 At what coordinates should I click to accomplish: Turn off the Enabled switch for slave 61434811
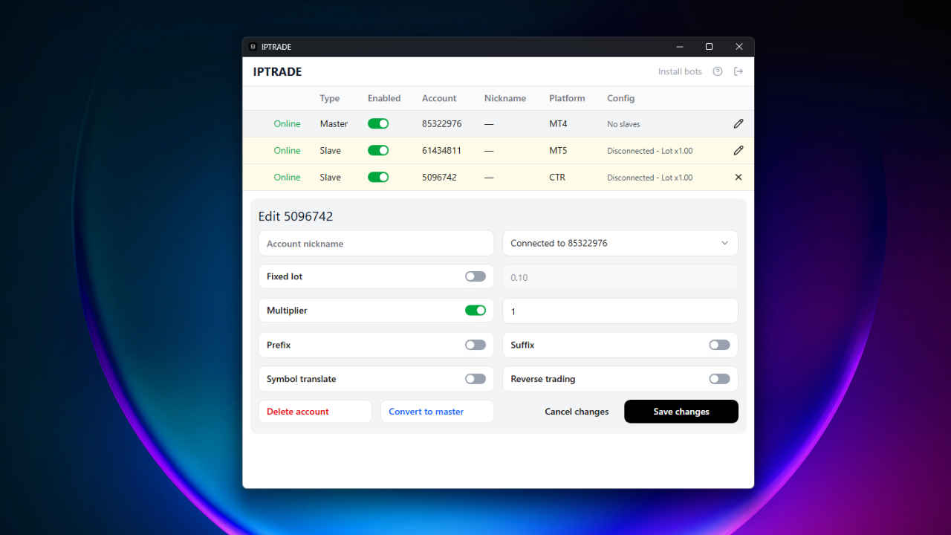[378, 150]
